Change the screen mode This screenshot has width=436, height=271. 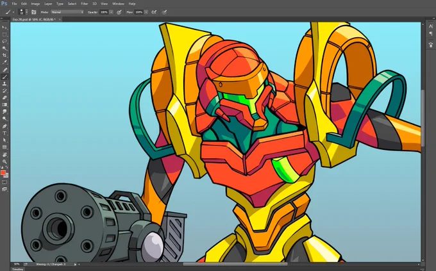click(4, 189)
